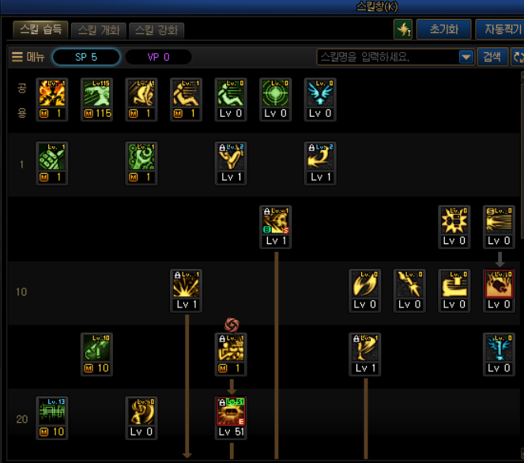Viewport: 524px width, 463px height.
Task: Click the 검색 search button
Action: tap(492, 57)
